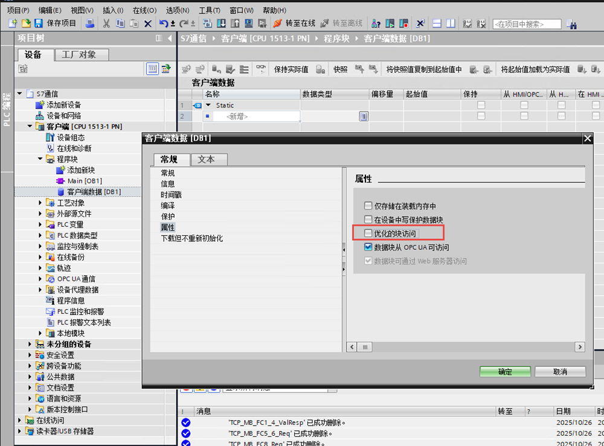Click the Print icon in the toolbar
604x446 pixels.
tap(89, 24)
